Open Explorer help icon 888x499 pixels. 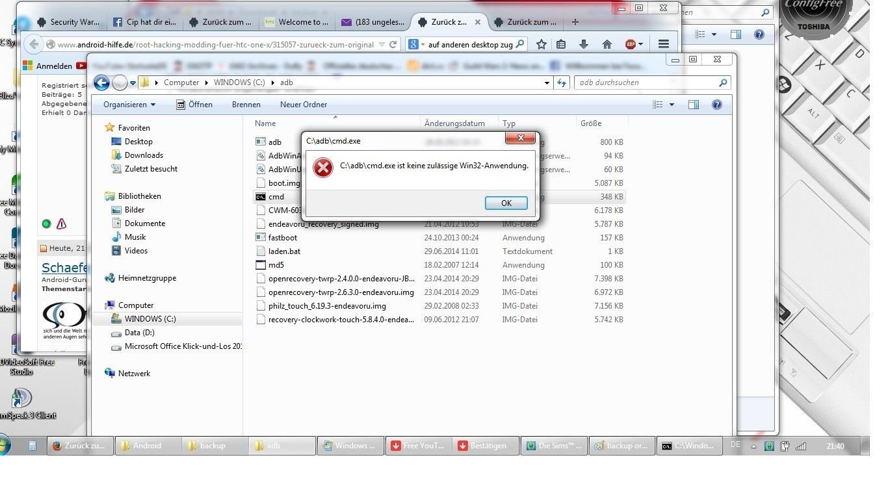click(717, 105)
